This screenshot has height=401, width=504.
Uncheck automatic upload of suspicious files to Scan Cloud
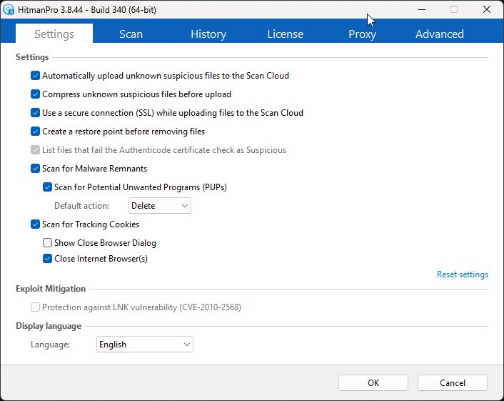tap(36, 76)
